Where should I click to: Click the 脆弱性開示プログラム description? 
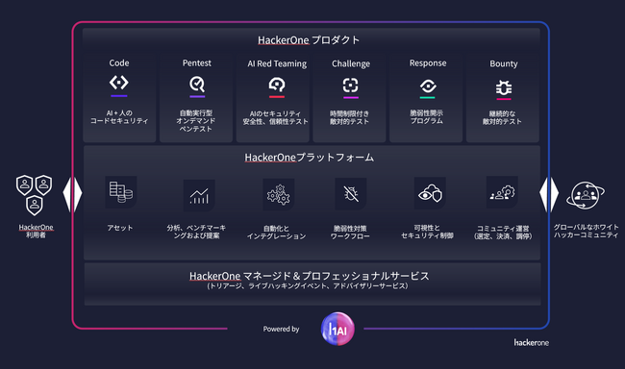427,117
